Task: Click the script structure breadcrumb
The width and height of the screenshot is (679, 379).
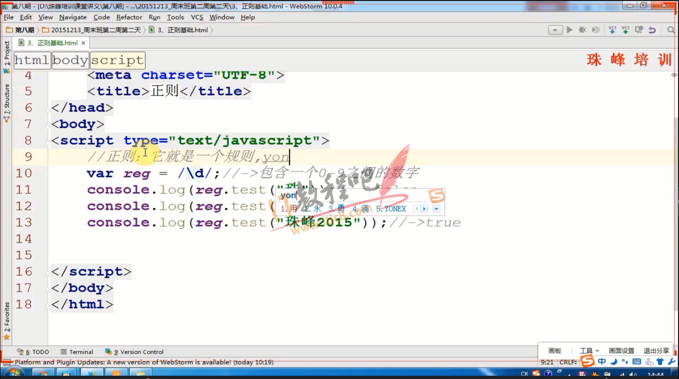Action: 117,60
